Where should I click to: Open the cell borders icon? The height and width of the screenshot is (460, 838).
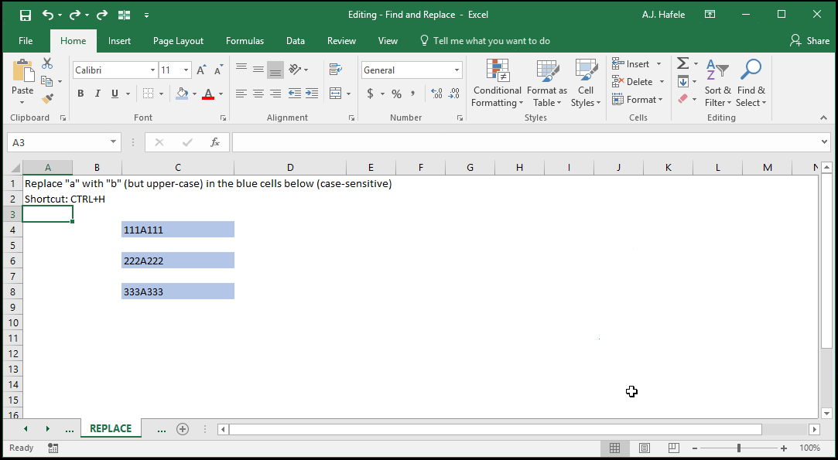point(149,94)
